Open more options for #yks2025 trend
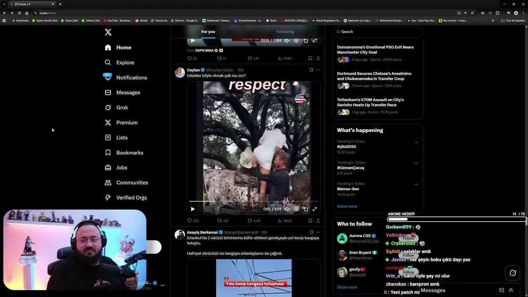 tap(416, 142)
